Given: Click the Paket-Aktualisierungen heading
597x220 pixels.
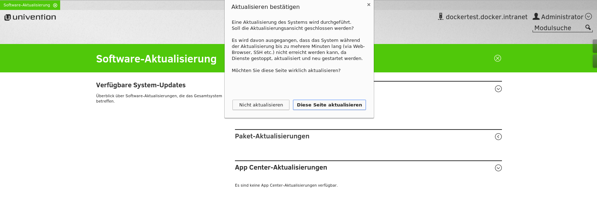Looking at the screenshot, I should point(272,136).
